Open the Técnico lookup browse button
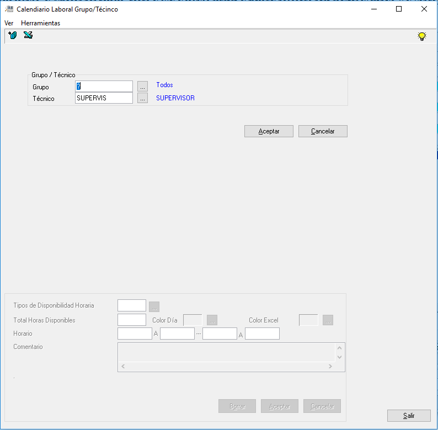The image size is (438, 430). [x=142, y=98]
